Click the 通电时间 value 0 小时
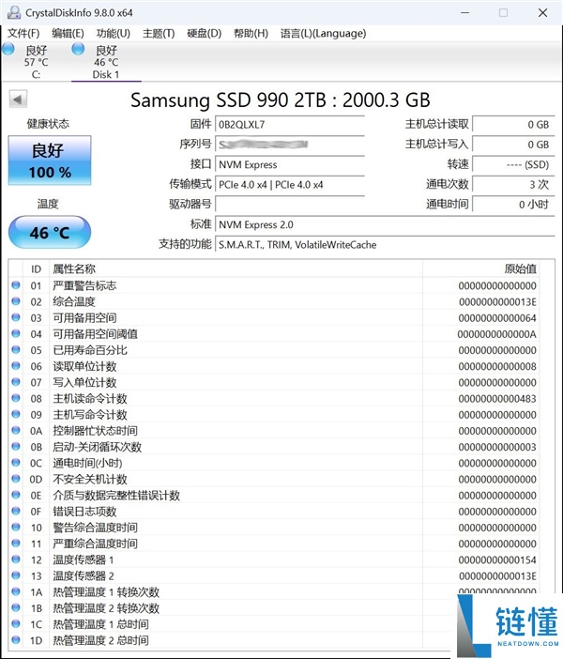Viewport: 563px width, 659px height. [513, 205]
